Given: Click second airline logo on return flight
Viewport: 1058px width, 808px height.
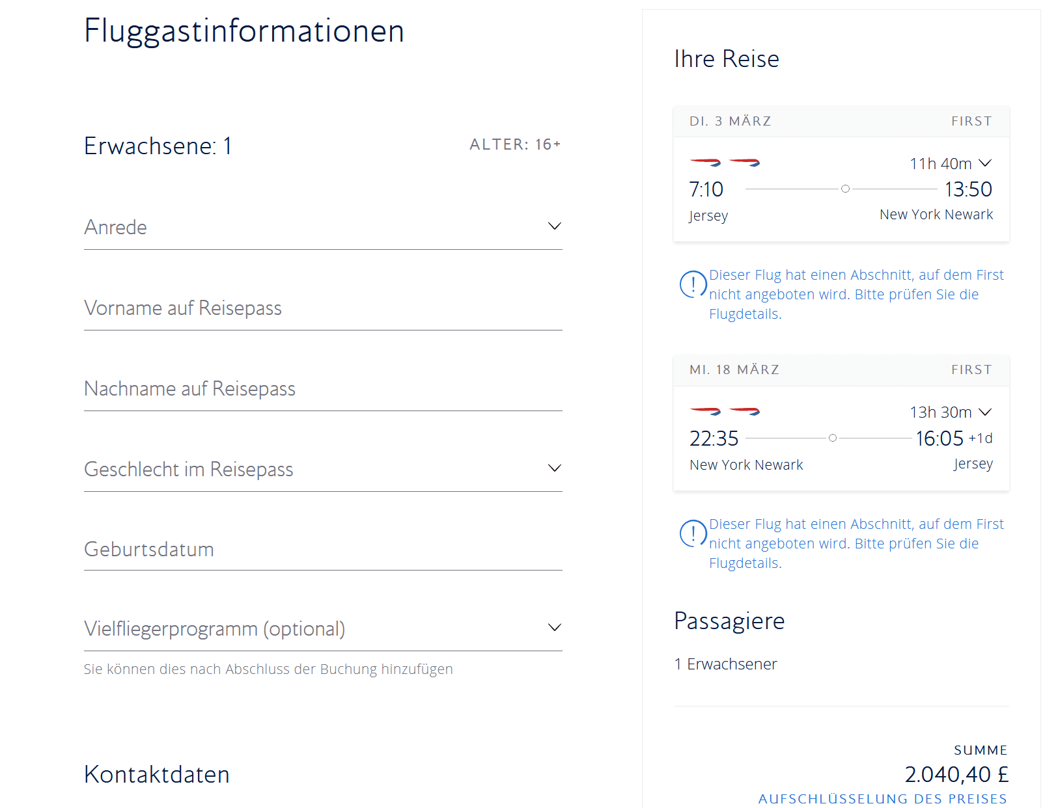Looking at the screenshot, I should click(x=744, y=411).
